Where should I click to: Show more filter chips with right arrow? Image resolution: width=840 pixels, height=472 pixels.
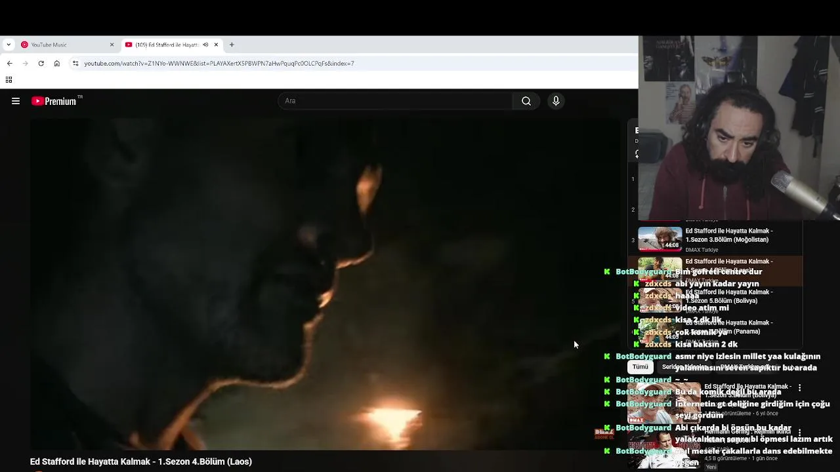click(x=792, y=367)
